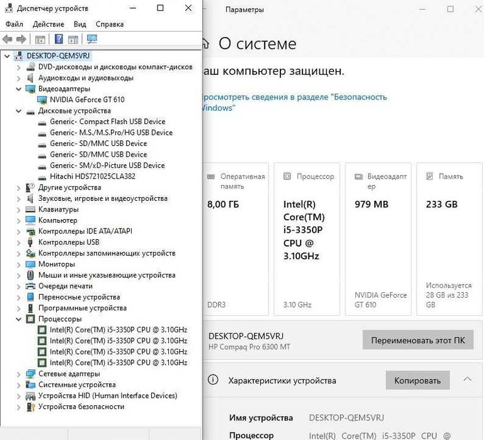This screenshot has width=484, height=440.
Task: Click the mice and pointing devices icon
Action: pyautogui.click(x=30, y=275)
